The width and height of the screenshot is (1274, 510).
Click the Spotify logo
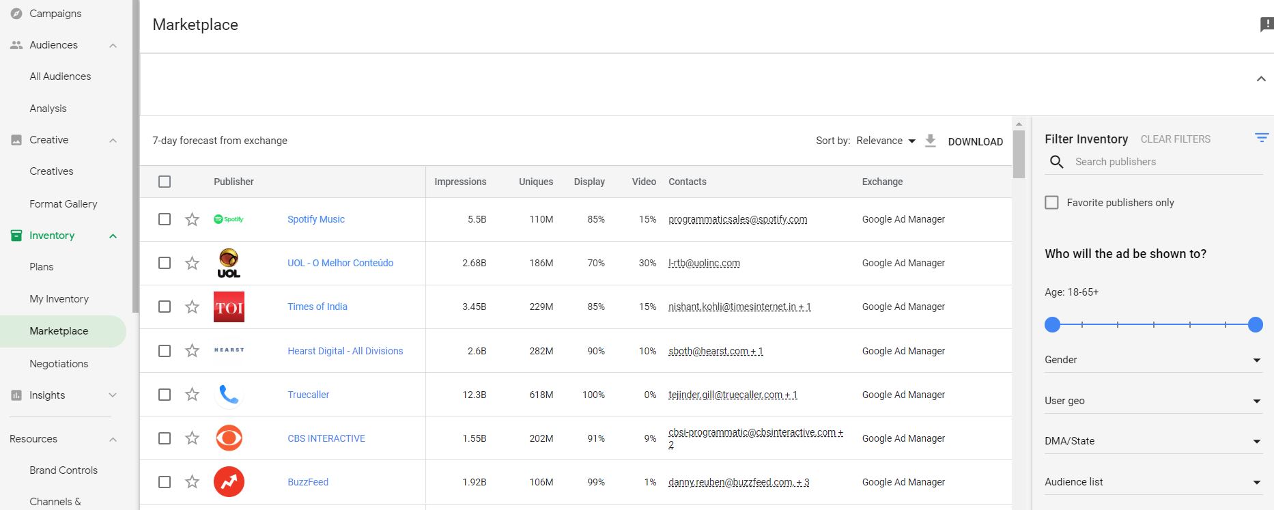229,219
